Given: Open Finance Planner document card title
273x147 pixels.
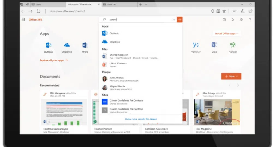Looking at the screenshot, I should coord(103,129).
